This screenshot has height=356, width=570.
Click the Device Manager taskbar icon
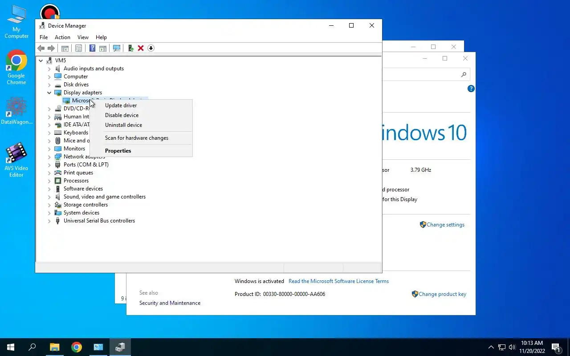(x=120, y=347)
